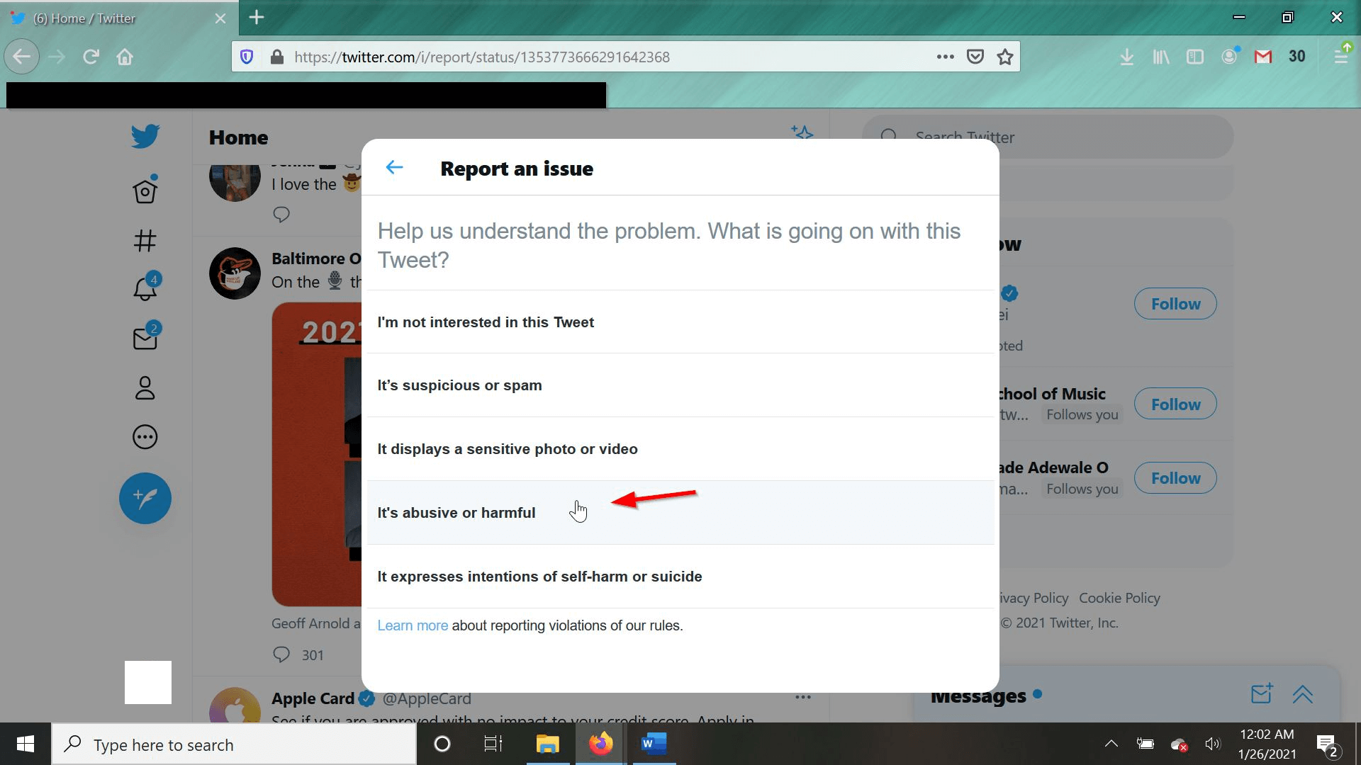Image resolution: width=1361 pixels, height=765 pixels.
Task: Click the bookmark star icon in toolbar
Action: click(1005, 56)
